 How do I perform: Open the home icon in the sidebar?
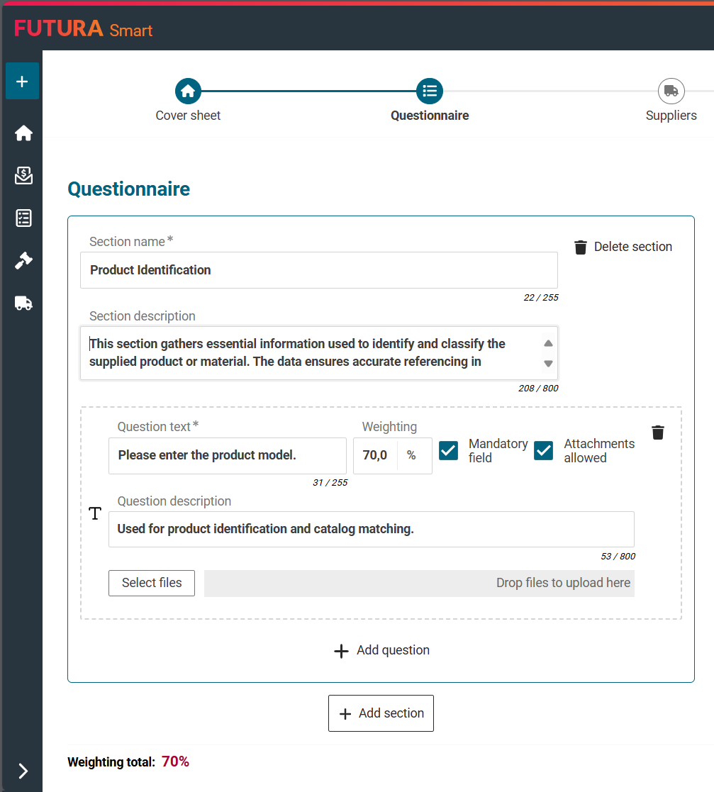pyautogui.click(x=23, y=133)
